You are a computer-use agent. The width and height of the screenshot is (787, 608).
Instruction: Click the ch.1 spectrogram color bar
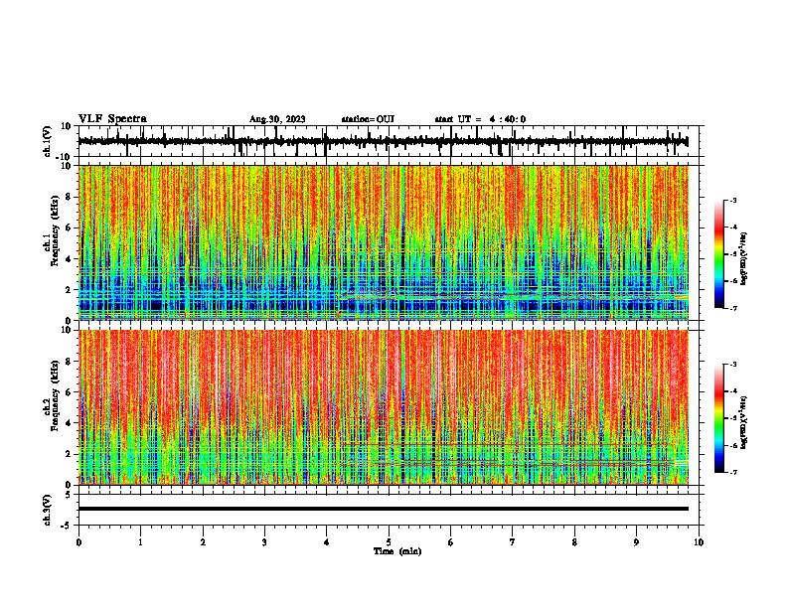pyautogui.click(x=719, y=254)
